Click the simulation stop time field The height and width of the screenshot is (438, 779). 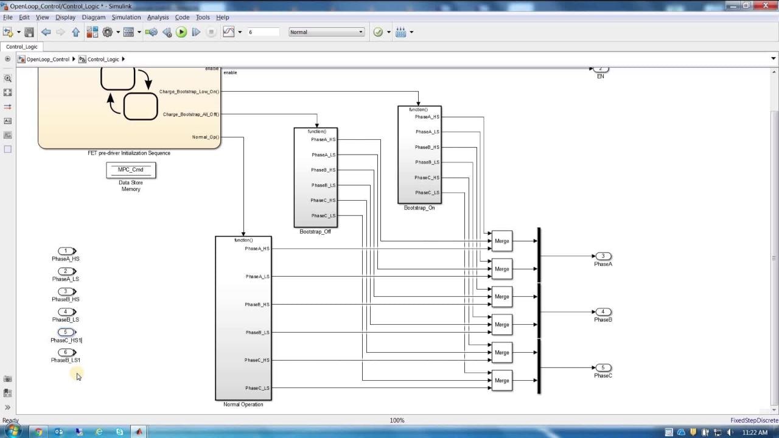(263, 32)
